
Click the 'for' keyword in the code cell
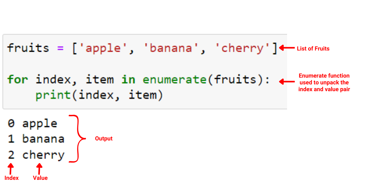(18, 80)
